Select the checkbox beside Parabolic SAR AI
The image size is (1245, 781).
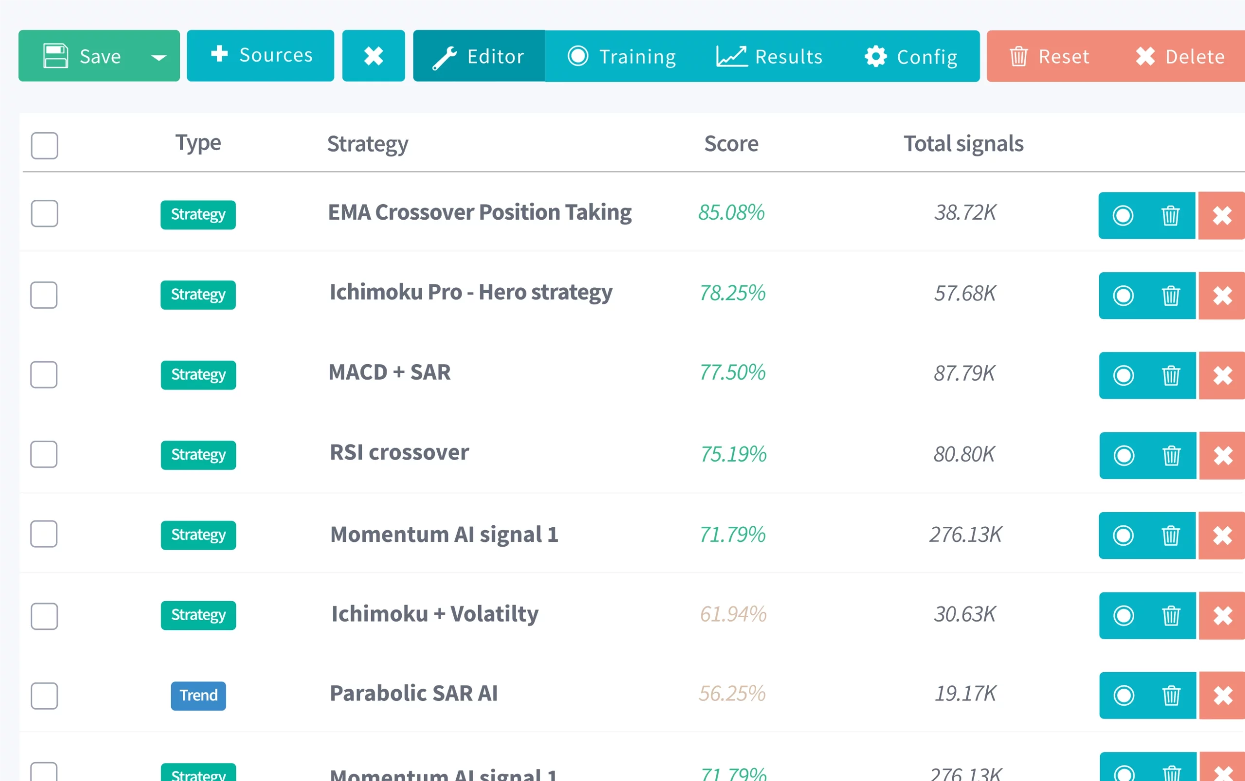(44, 695)
